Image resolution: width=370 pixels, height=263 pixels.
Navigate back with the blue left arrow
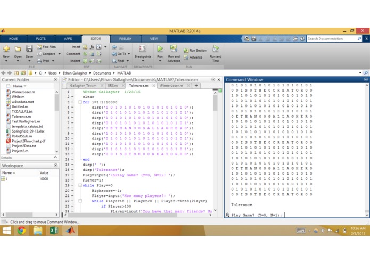[114, 47]
